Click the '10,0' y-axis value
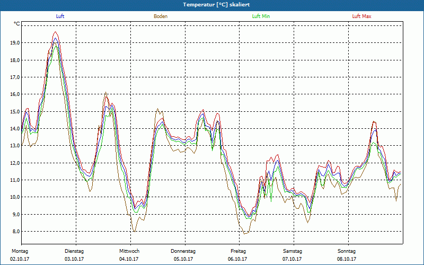Viewport: 424px width, 265px height. pyautogui.click(x=15, y=197)
